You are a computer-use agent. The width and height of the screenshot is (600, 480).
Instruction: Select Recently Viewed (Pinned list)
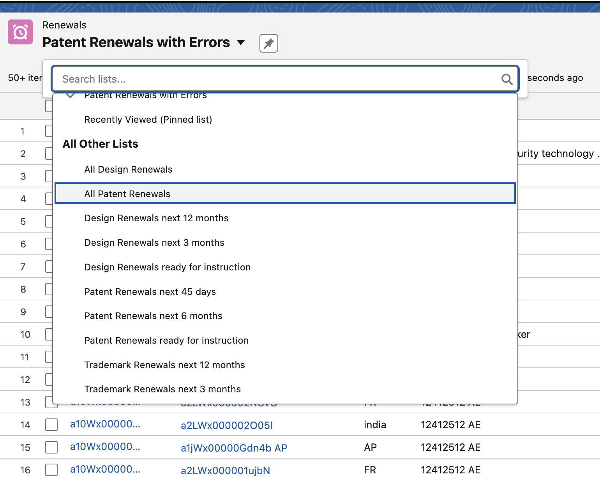tap(148, 120)
